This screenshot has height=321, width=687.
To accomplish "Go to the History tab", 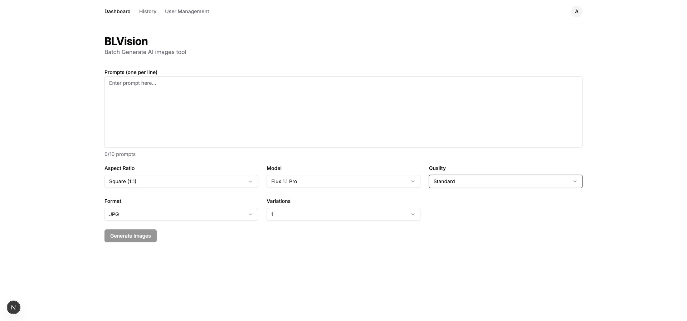I will [148, 11].
